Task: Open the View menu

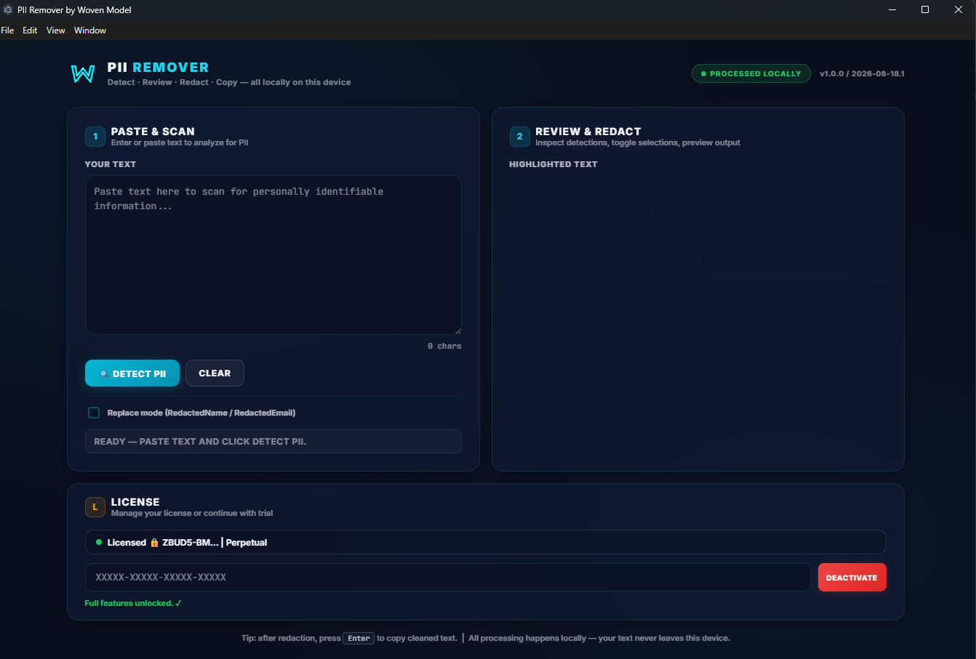Action: coord(56,31)
